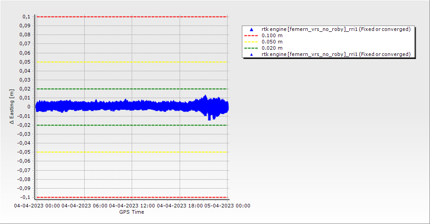This screenshot has height=224, width=430.
Task: Click the 04-04-2023 06:00 time axis label
Action: click(x=84, y=206)
